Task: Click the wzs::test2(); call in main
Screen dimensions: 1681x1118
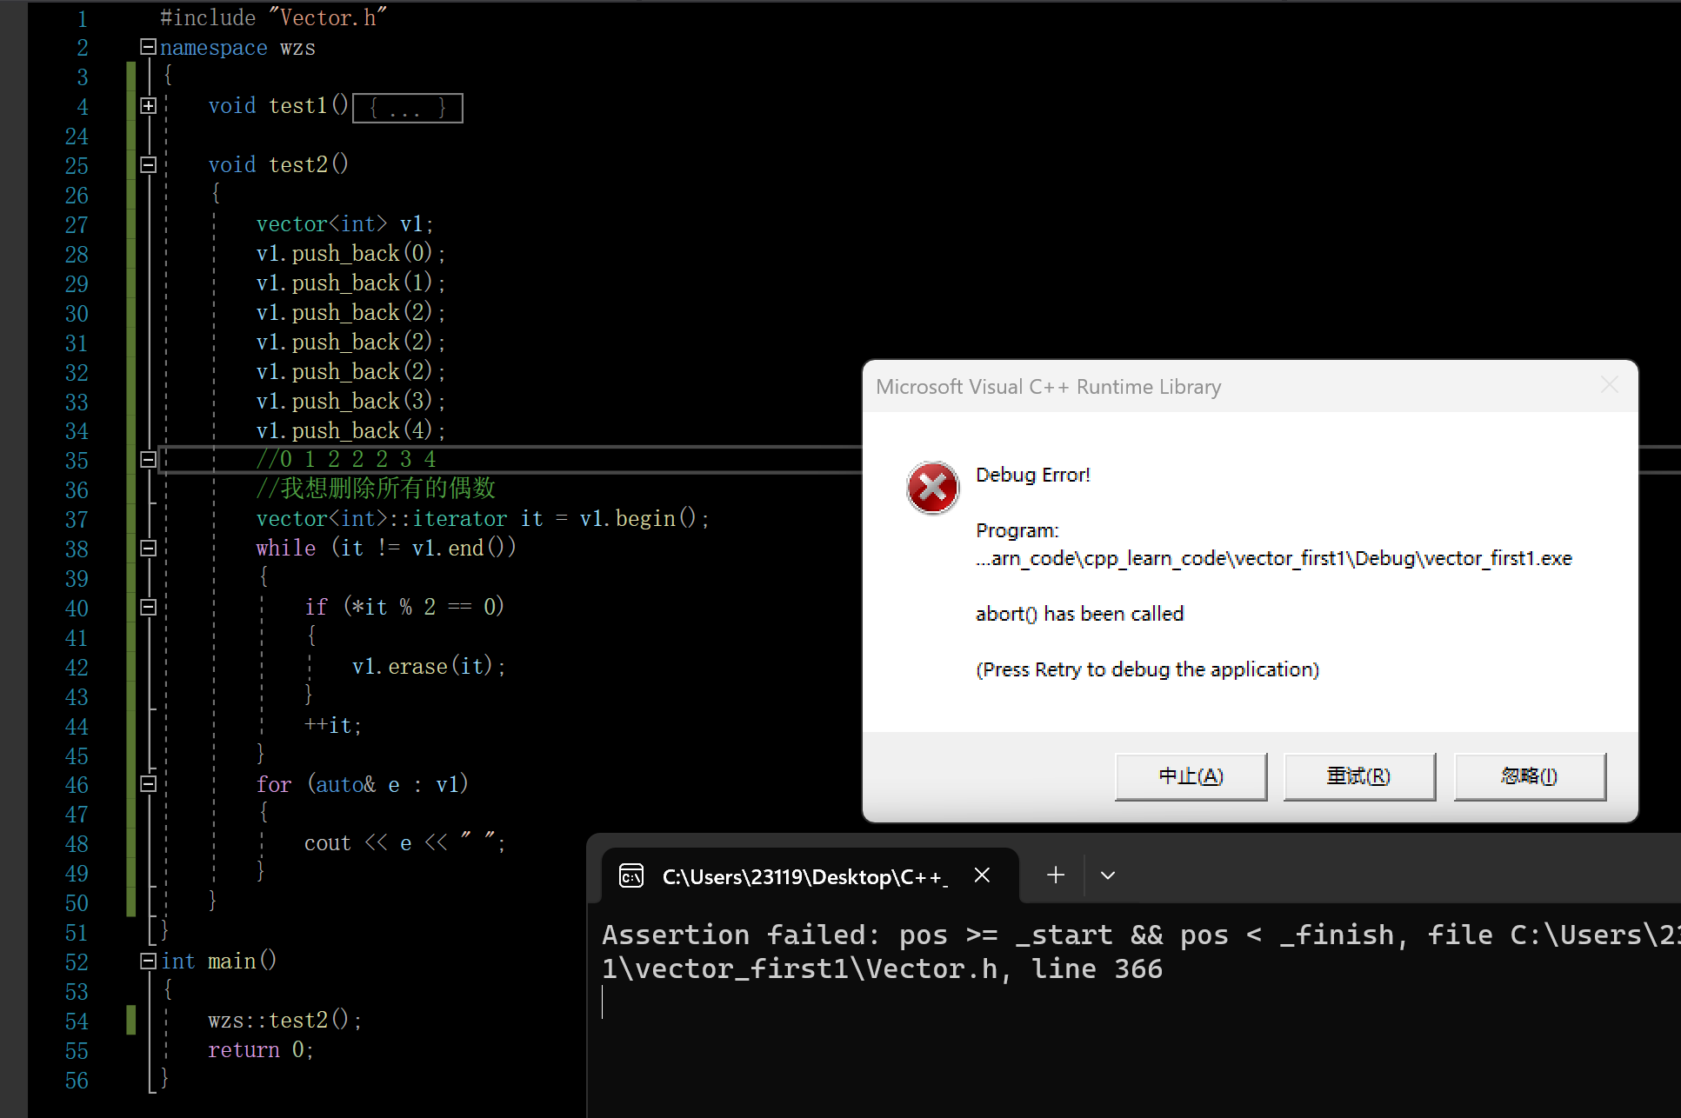Action: [x=285, y=1021]
